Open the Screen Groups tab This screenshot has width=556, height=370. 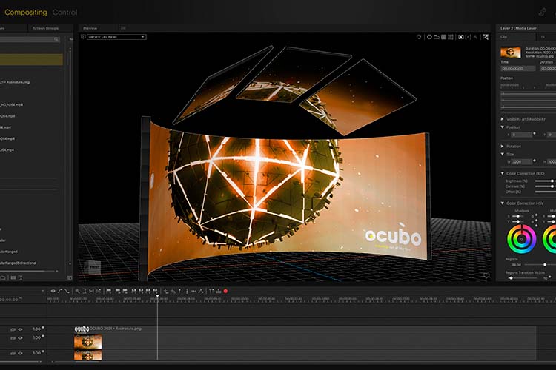(x=45, y=28)
